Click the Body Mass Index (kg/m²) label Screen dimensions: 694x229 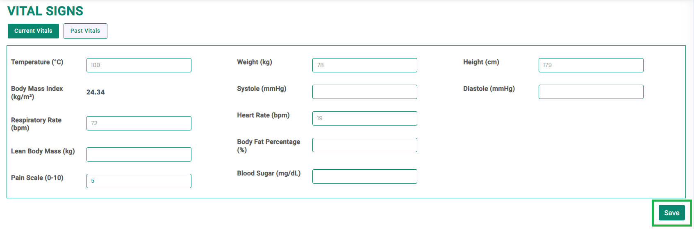(37, 93)
